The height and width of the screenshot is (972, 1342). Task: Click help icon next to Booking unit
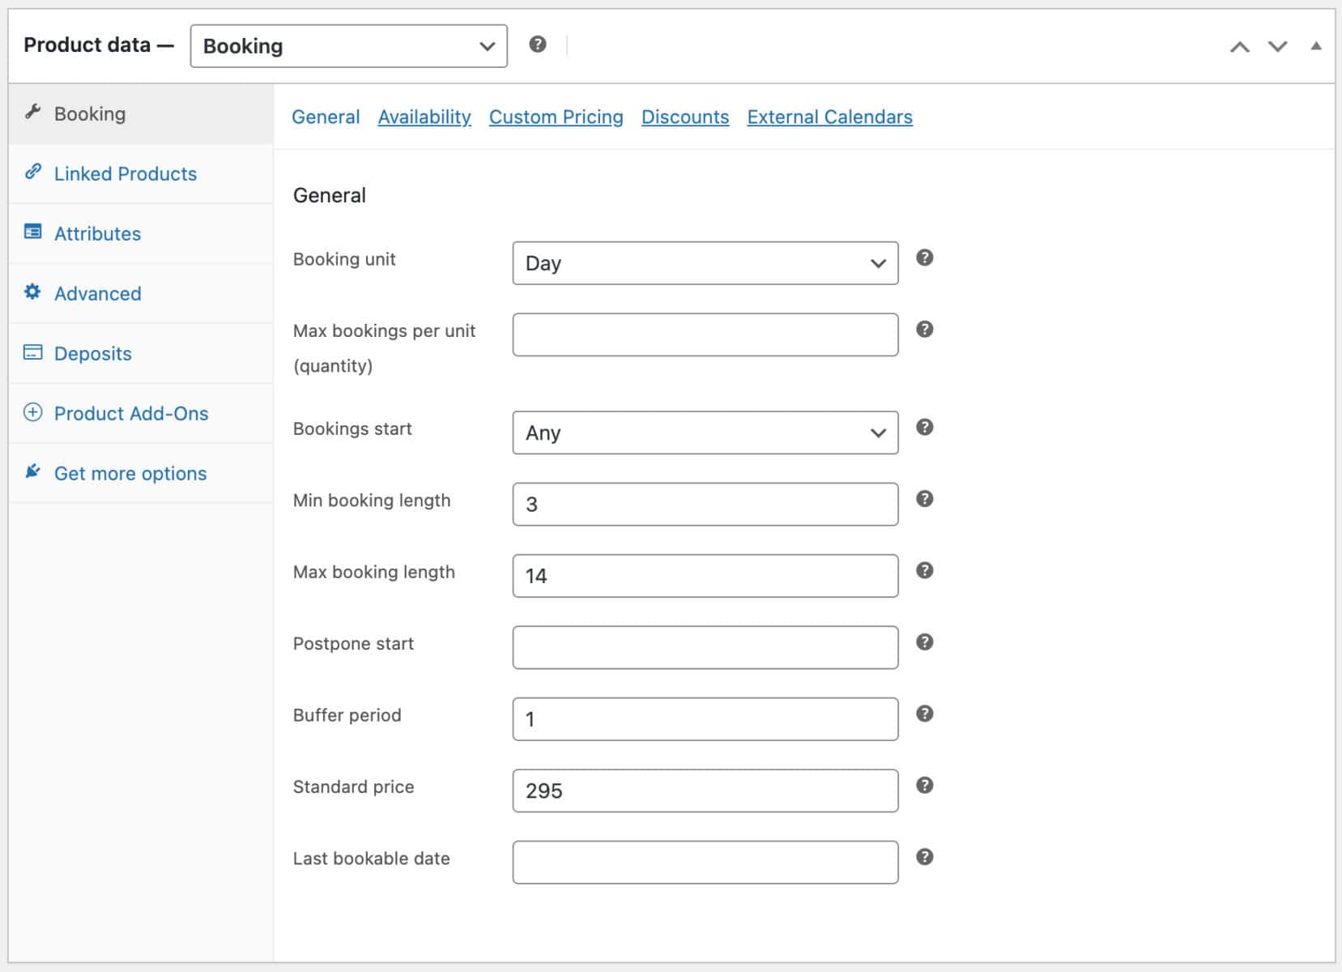(x=924, y=258)
